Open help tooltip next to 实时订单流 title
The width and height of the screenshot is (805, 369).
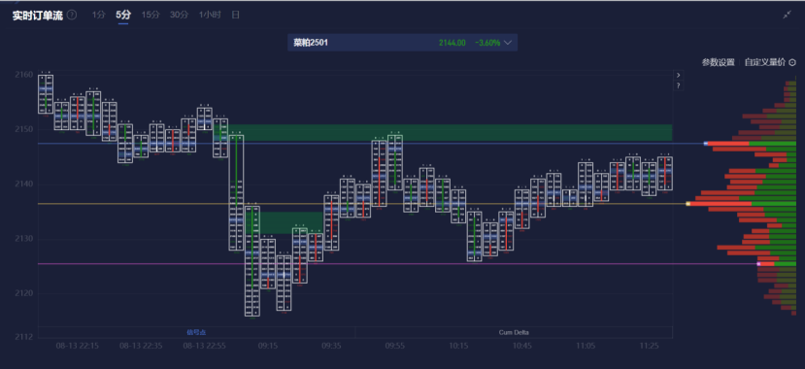(72, 16)
